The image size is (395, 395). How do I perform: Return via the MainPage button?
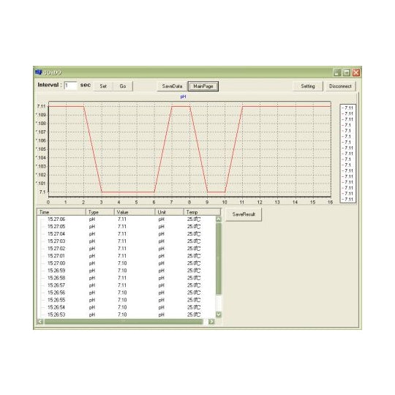tap(203, 86)
